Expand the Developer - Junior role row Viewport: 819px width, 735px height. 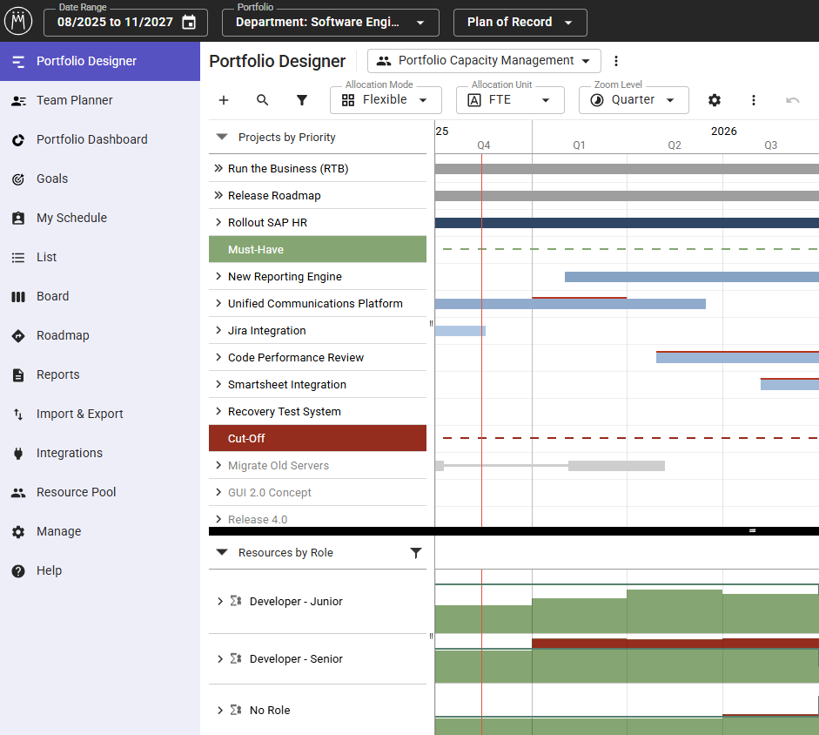[x=219, y=602]
